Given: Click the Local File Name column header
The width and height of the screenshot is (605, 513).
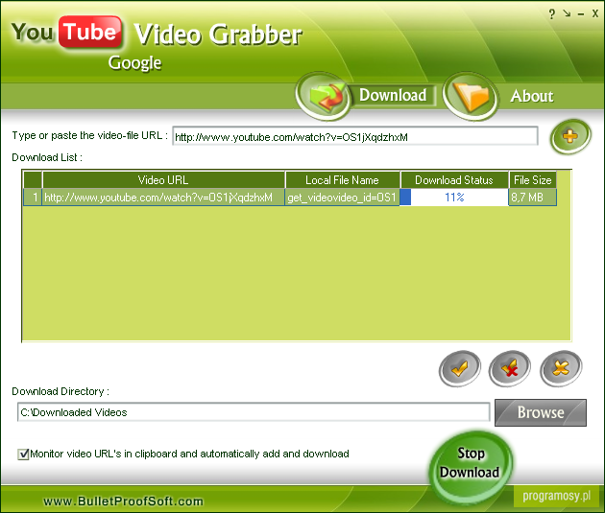Looking at the screenshot, I should pyautogui.click(x=342, y=180).
